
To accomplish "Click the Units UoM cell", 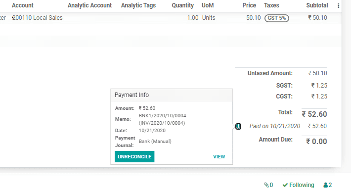I will (x=209, y=18).
